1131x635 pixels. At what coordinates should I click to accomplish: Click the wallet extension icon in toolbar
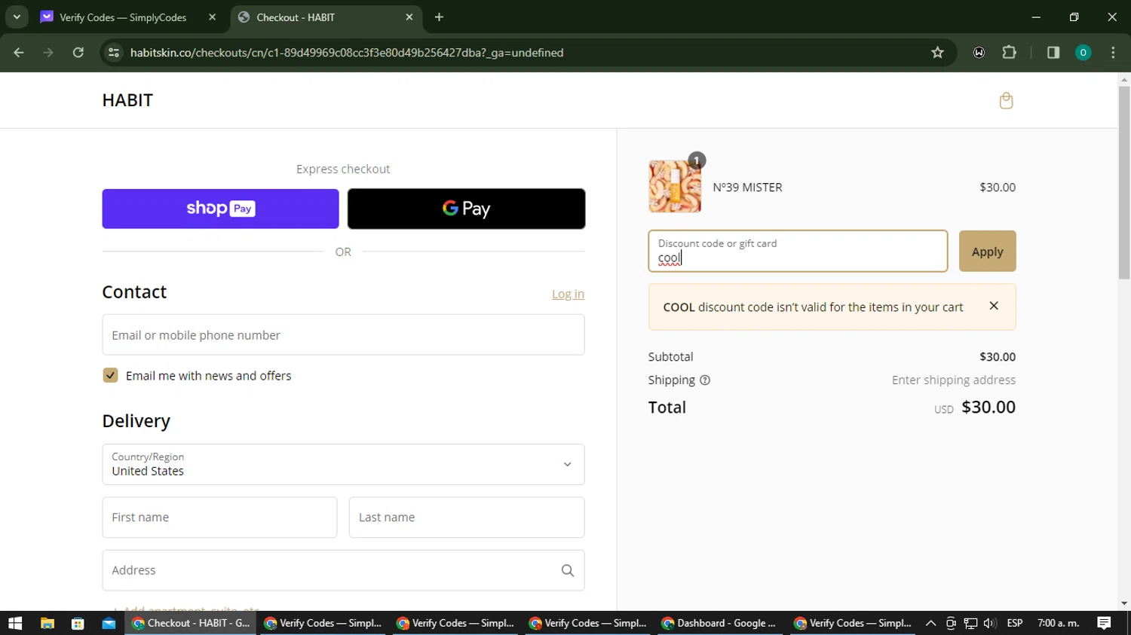[x=979, y=53]
